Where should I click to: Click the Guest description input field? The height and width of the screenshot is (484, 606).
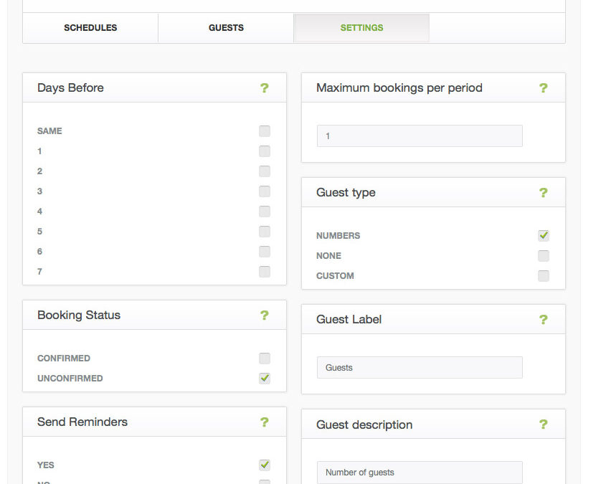tap(420, 473)
